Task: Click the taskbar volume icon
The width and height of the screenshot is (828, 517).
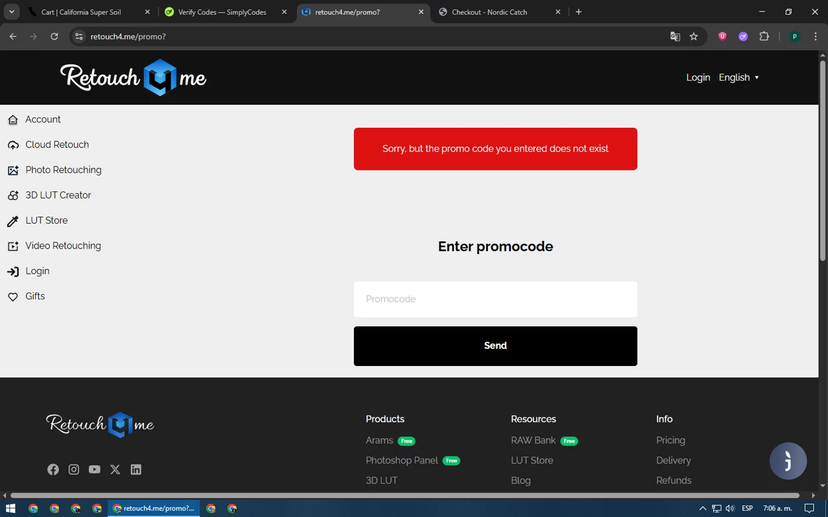Action: [730, 509]
